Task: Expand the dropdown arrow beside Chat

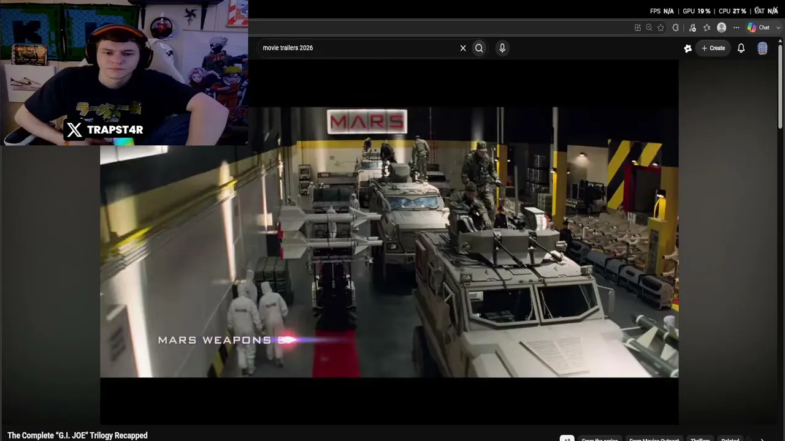Action: click(x=778, y=28)
